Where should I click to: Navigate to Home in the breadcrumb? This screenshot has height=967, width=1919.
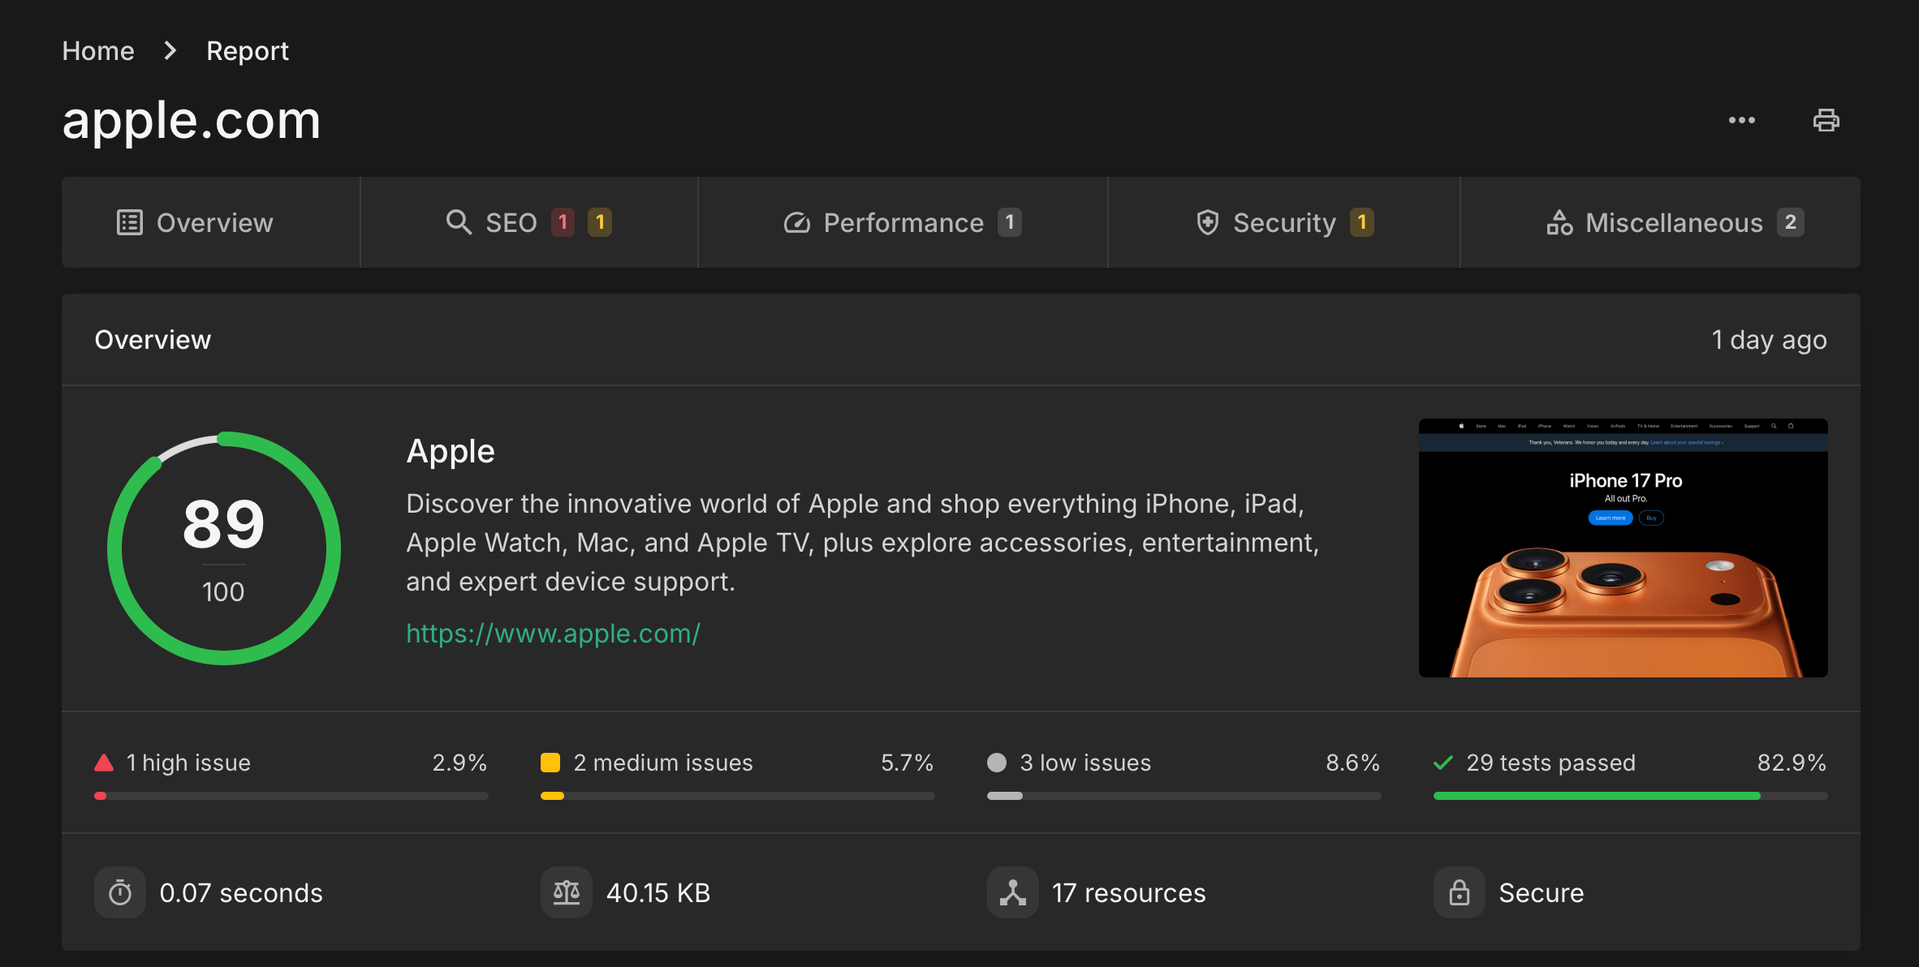point(98,51)
